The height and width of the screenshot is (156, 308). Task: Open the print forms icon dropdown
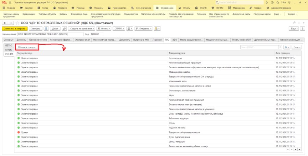130,29
